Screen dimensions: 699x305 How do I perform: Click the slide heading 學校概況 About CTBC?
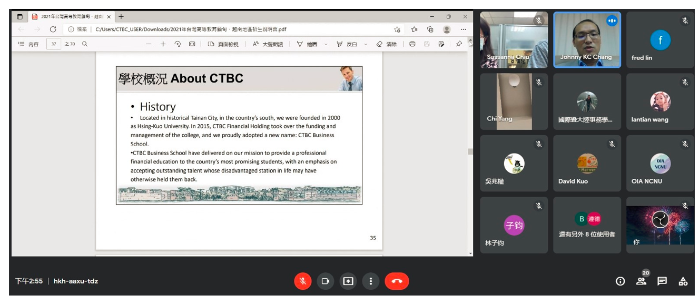tap(181, 78)
